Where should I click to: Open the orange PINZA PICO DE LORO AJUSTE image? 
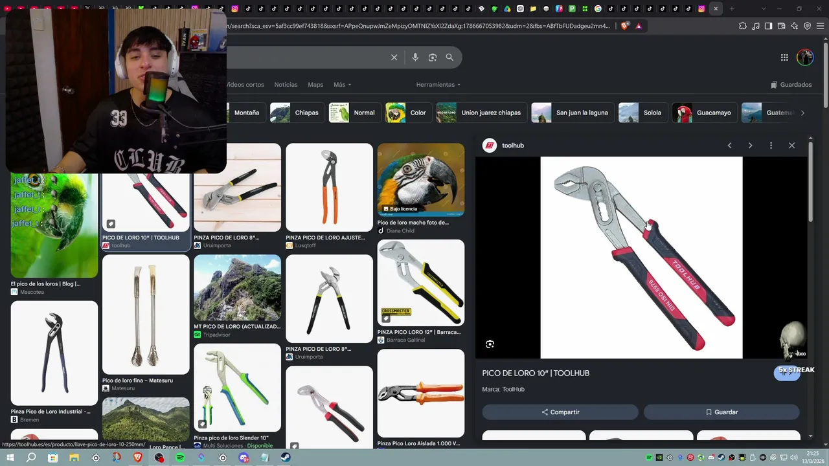click(x=330, y=188)
